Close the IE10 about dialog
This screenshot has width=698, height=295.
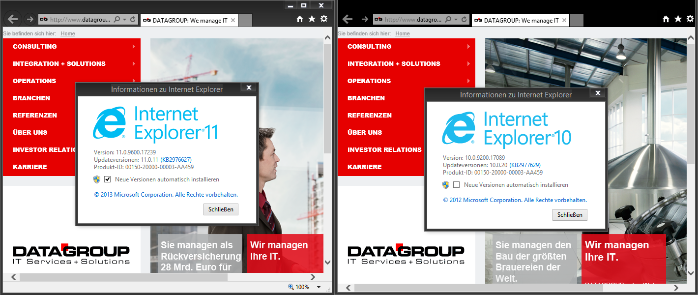coord(598,93)
